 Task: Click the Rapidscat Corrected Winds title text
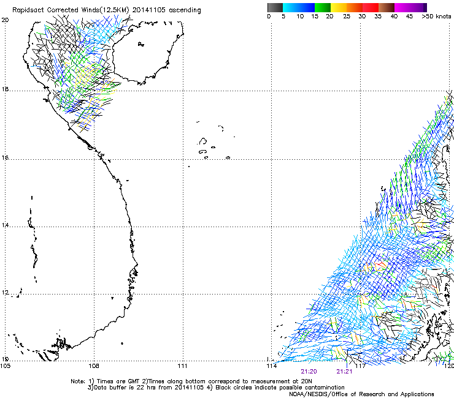click(x=107, y=10)
